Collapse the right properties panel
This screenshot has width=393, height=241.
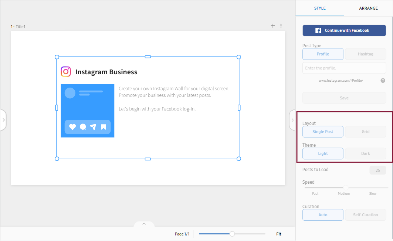click(292, 120)
